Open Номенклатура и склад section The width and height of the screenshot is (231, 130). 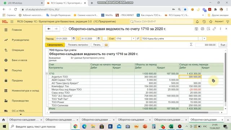(25, 91)
